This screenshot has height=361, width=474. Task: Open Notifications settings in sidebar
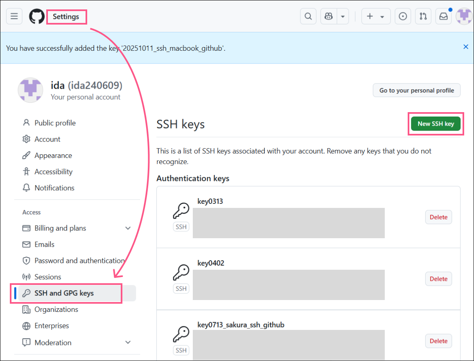pyautogui.click(x=54, y=187)
